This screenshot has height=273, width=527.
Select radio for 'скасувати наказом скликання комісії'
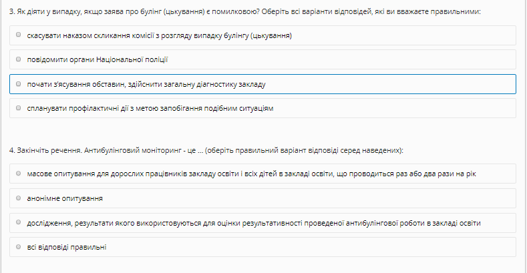pyautogui.click(x=19, y=35)
